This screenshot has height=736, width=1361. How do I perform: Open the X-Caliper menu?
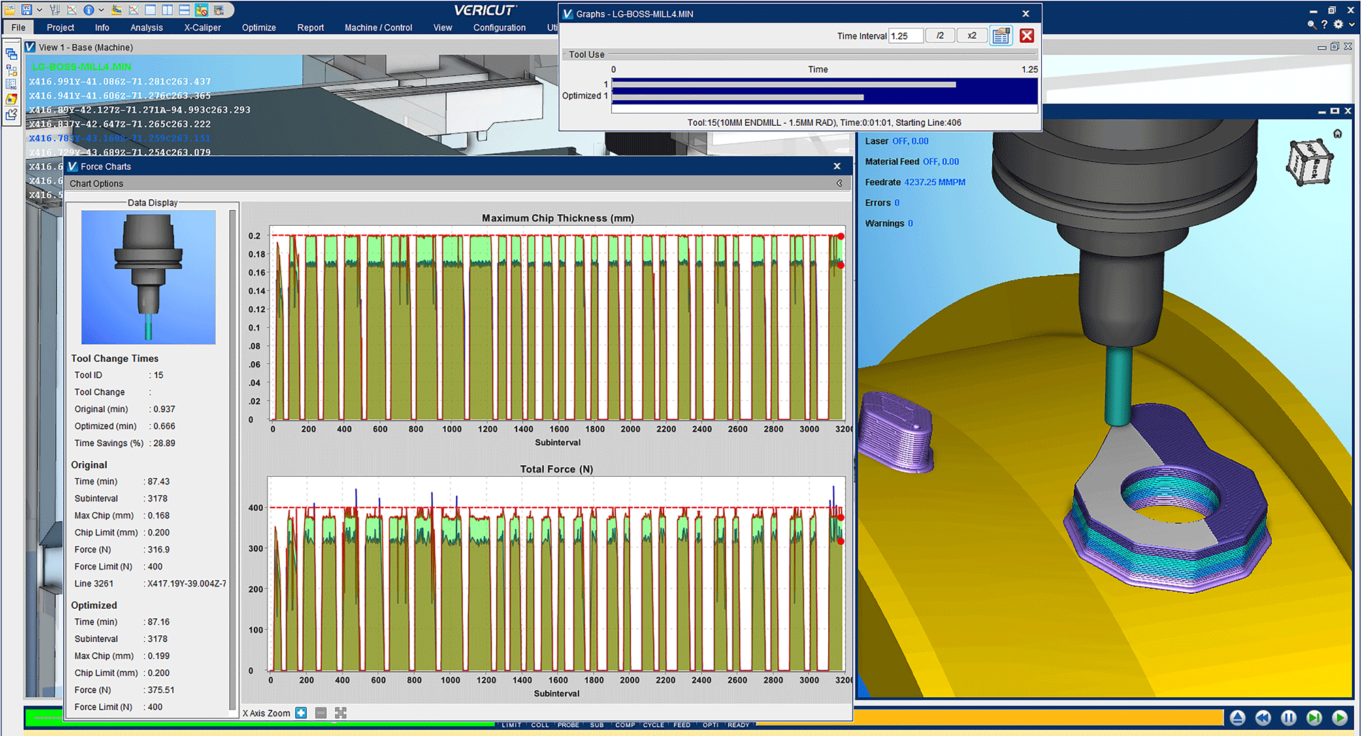pyautogui.click(x=202, y=27)
